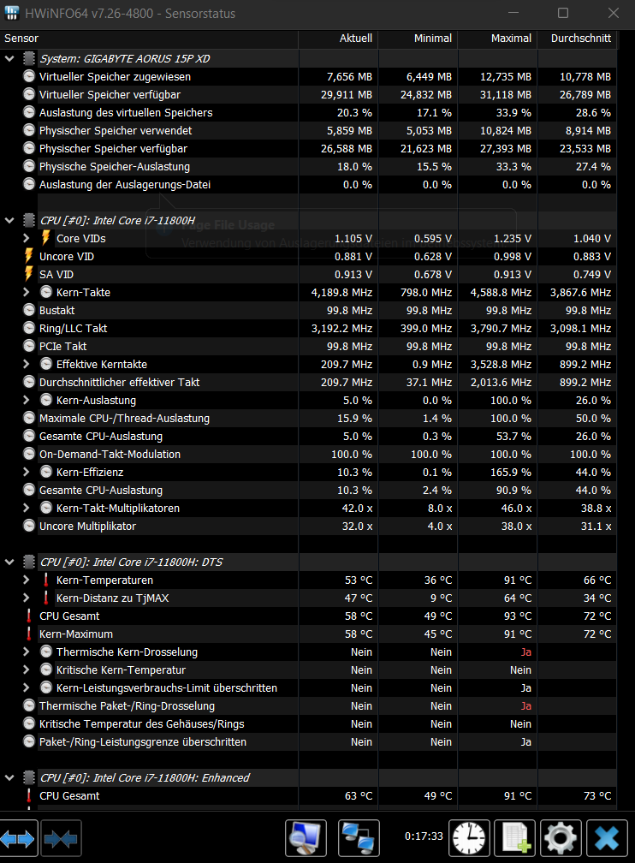The width and height of the screenshot is (635, 863).
Task: Click the icon beside Virtueller Speicher zugewiesen
Action: (29, 76)
